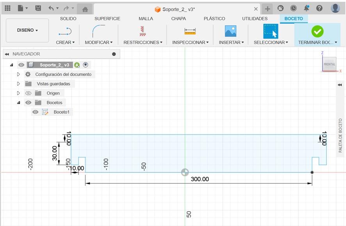Show the hidden Origen folder

pos(28,93)
